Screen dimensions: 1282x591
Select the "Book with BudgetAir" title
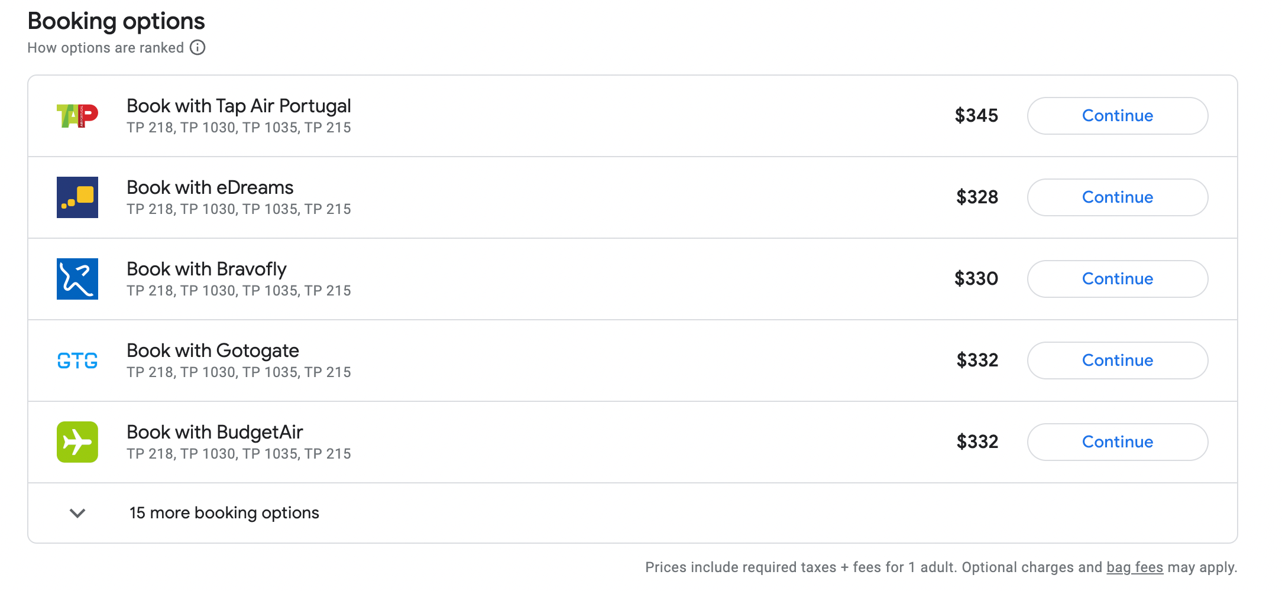point(215,432)
